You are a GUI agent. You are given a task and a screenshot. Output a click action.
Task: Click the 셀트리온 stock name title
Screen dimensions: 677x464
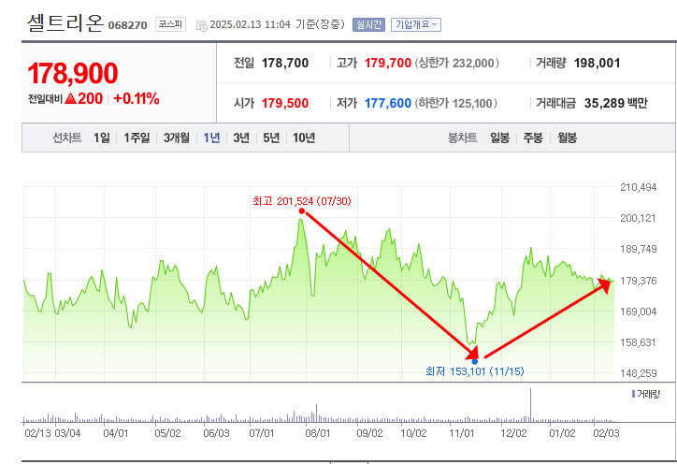point(65,23)
